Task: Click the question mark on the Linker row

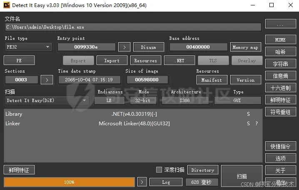Action: (257, 124)
